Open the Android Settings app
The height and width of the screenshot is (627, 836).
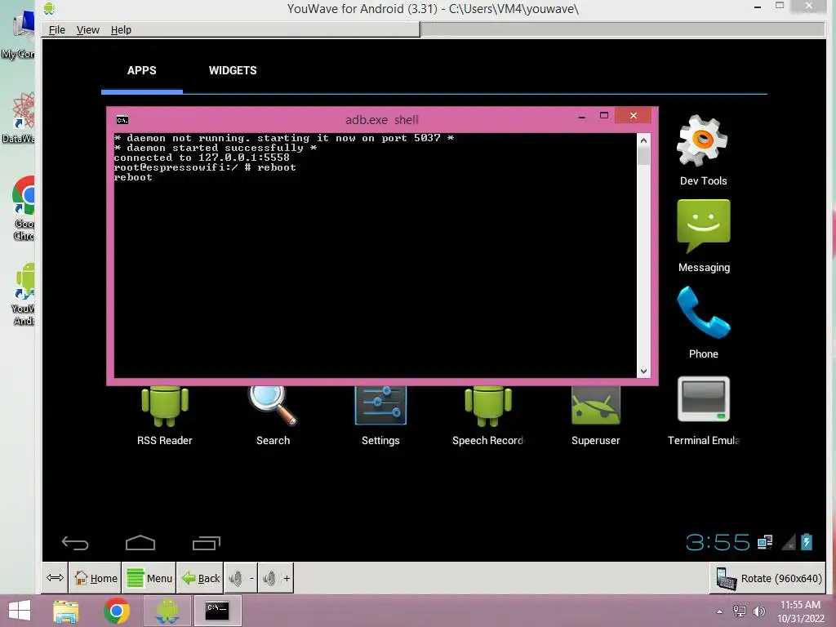click(380, 416)
